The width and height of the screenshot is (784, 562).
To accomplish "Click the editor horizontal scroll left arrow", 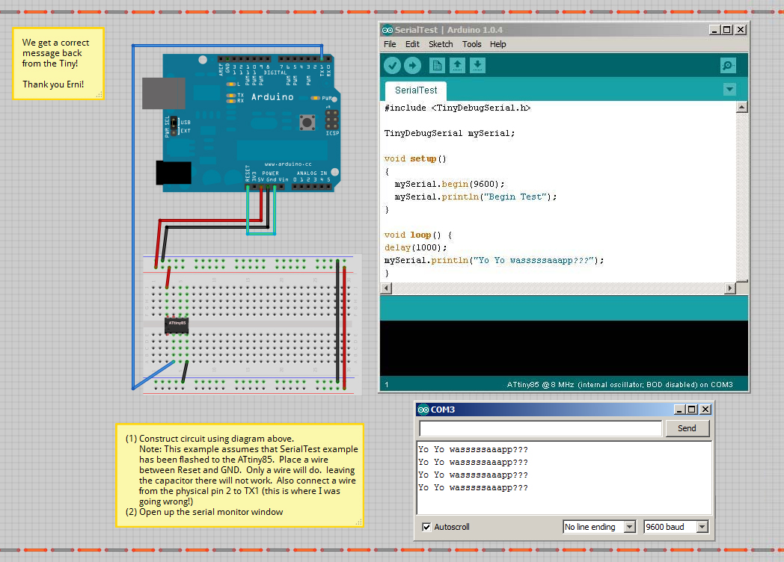I will pyautogui.click(x=385, y=288).
